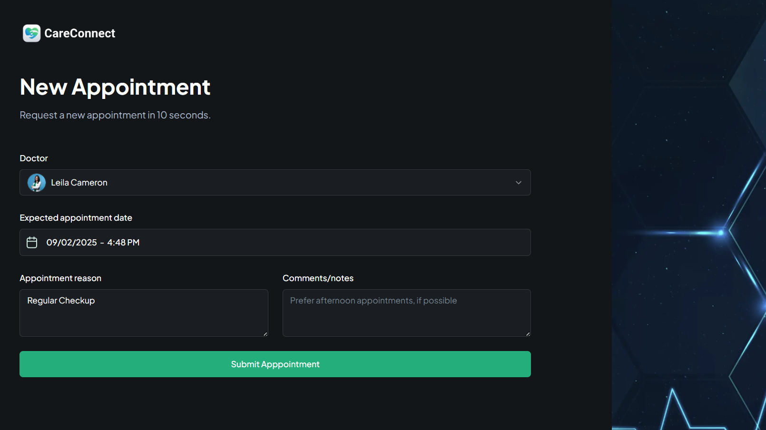The width and height of the screenshot is (766, 430).
Task: Click the calendar icon in date field
Action: 32,243
